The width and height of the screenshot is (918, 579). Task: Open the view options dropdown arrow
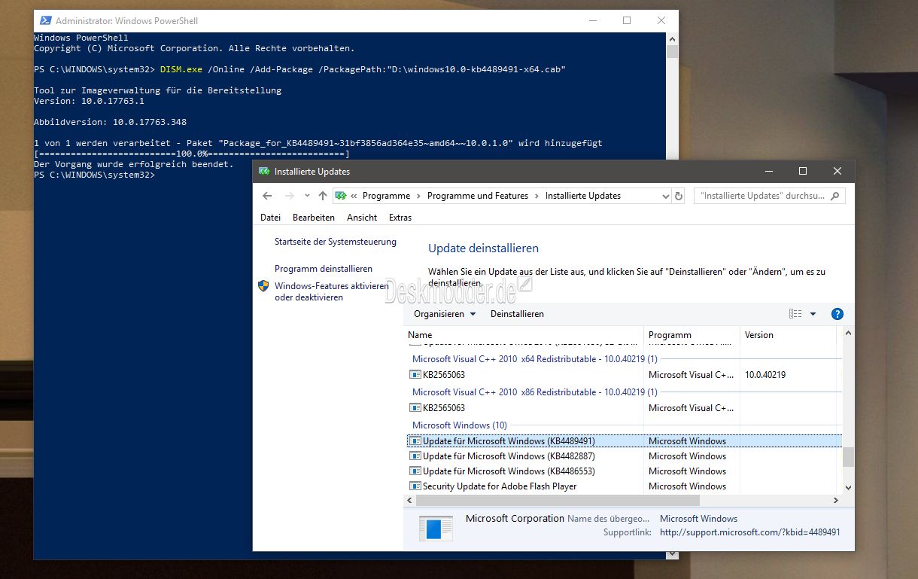(813, 314)
